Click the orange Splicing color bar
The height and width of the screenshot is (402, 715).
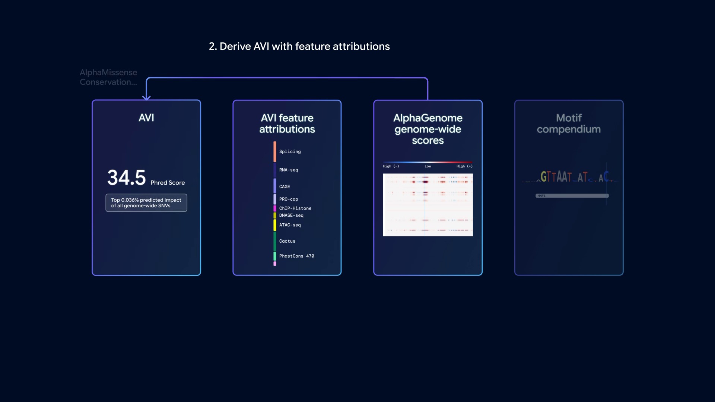click(275, 151)
